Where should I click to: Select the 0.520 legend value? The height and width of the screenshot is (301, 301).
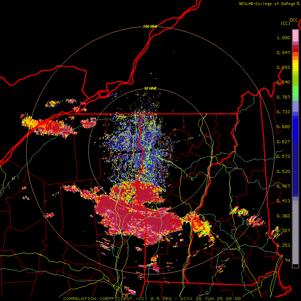(283, 171)
